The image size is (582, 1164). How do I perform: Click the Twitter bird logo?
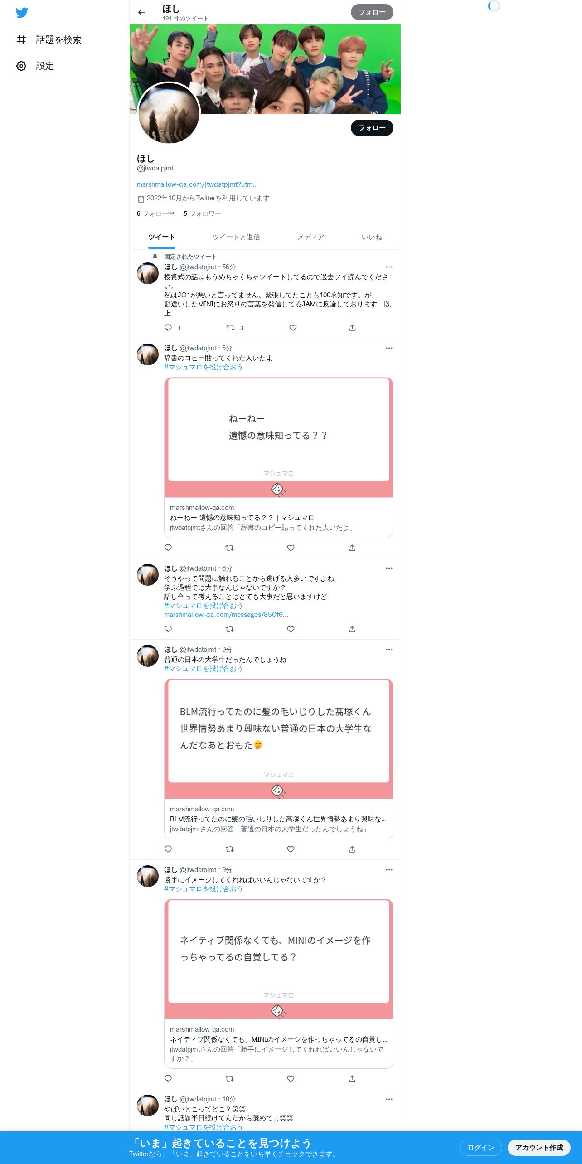point(22,13)
